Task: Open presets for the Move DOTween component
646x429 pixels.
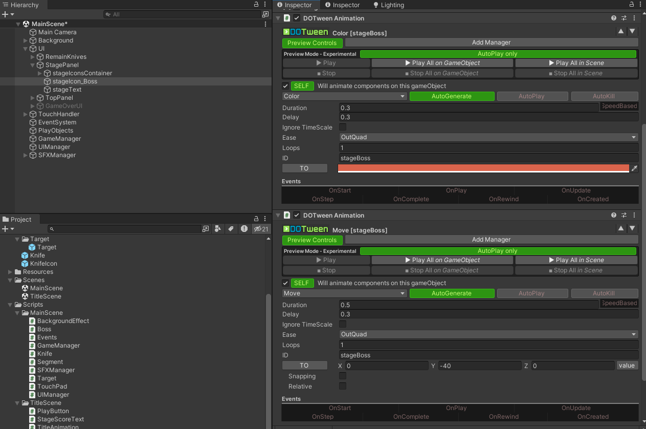Action: 623,215
